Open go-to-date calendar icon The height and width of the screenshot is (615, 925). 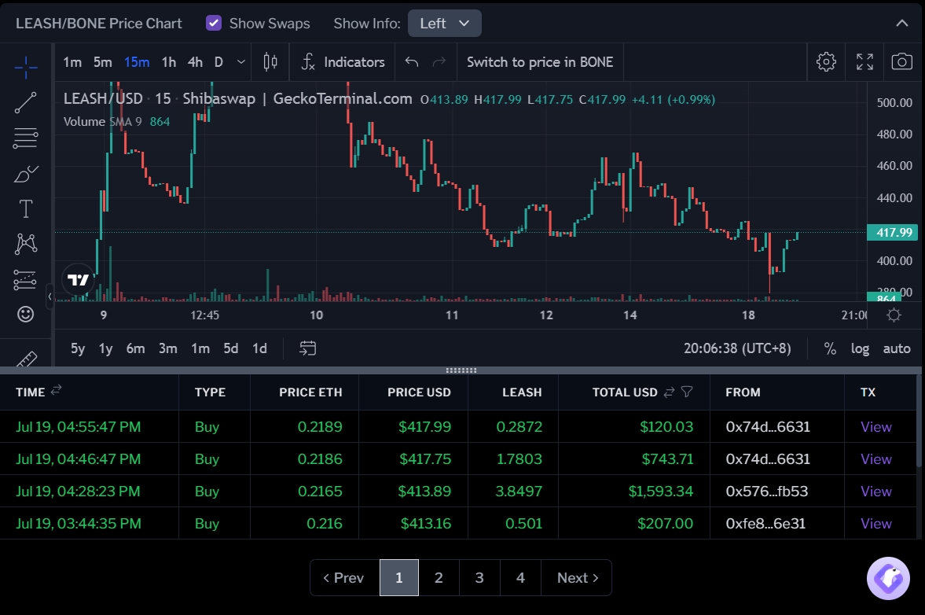[307, 348]
